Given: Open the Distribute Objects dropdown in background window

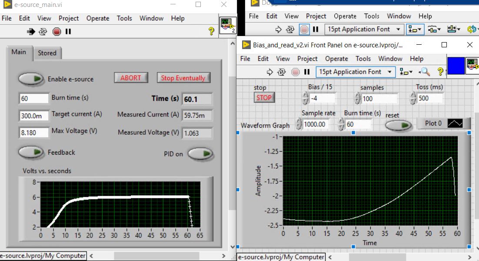Looking at the screenshot, I should 434,29.
